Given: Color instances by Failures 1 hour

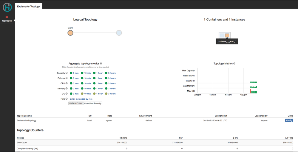Looking at the screenshot, I should click(98, 78).
